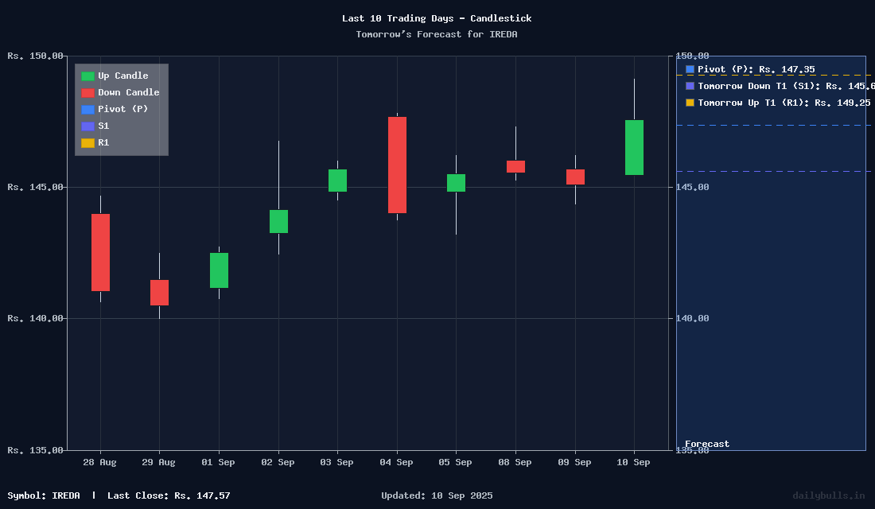Click the '29 Aug' date label
Image resolution: width=875 pixels, height=509 pixels.
[158, 462]
